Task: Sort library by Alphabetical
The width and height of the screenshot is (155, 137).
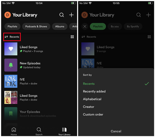Action: (116, 99)
